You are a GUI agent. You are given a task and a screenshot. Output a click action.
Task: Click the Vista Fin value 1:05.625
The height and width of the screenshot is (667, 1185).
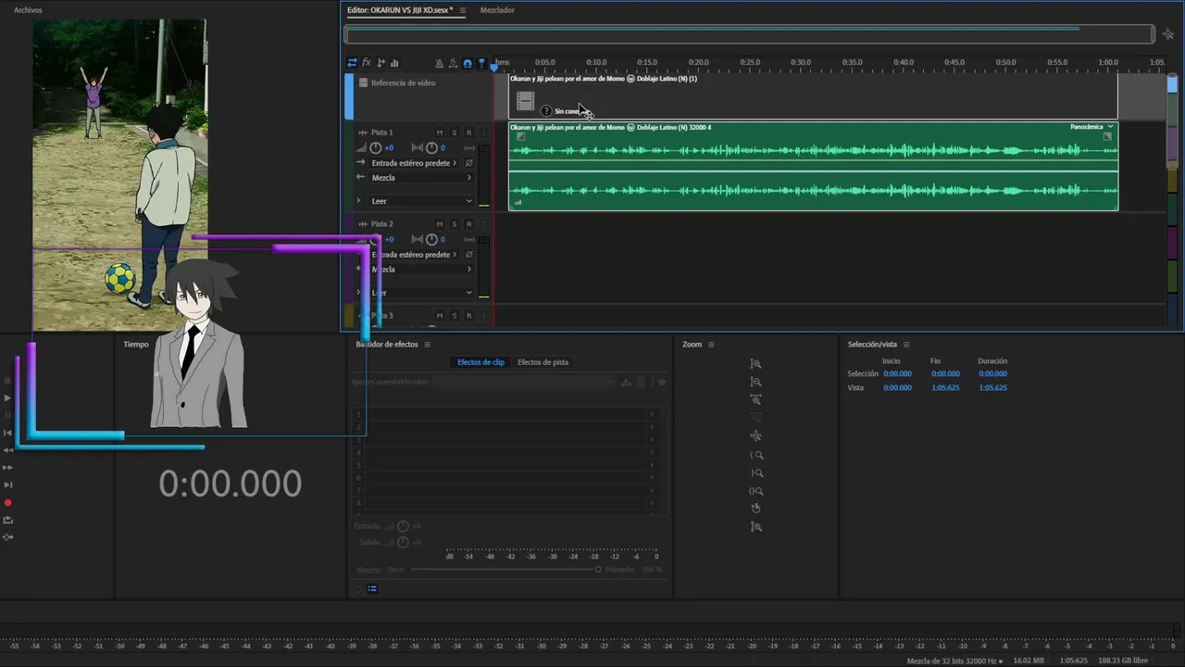(945, 388)
